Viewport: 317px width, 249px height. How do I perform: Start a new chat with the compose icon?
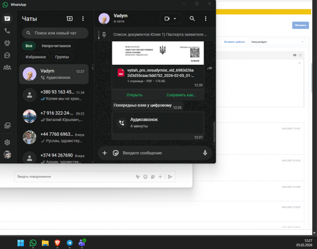(70, 18)
